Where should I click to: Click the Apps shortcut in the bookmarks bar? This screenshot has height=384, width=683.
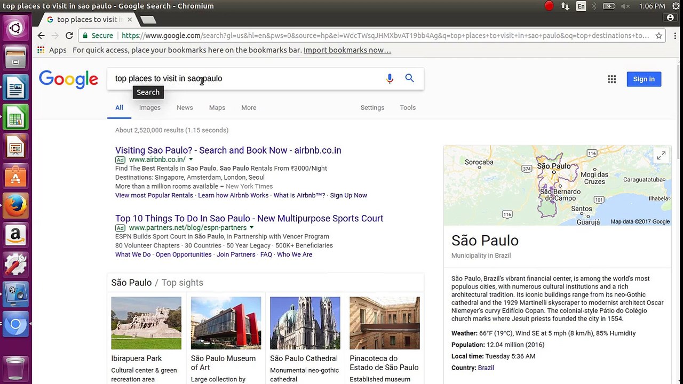(52, 50)
